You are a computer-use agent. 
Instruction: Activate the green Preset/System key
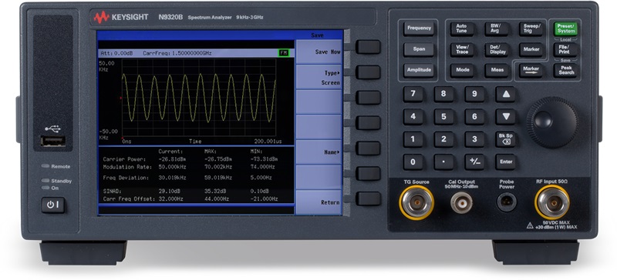(566, 28)
